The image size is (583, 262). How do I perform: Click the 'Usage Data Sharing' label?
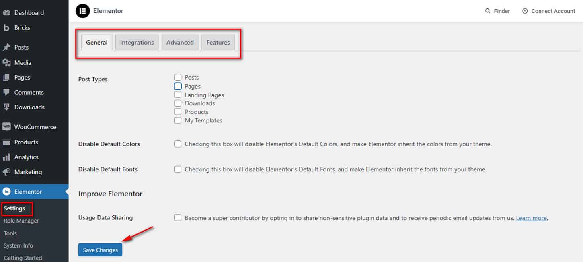[x=105, y=217]
